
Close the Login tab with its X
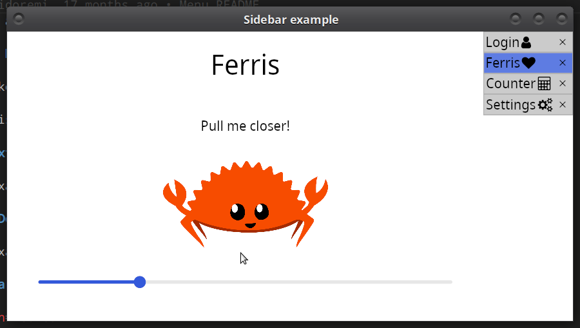coord(563,42)
